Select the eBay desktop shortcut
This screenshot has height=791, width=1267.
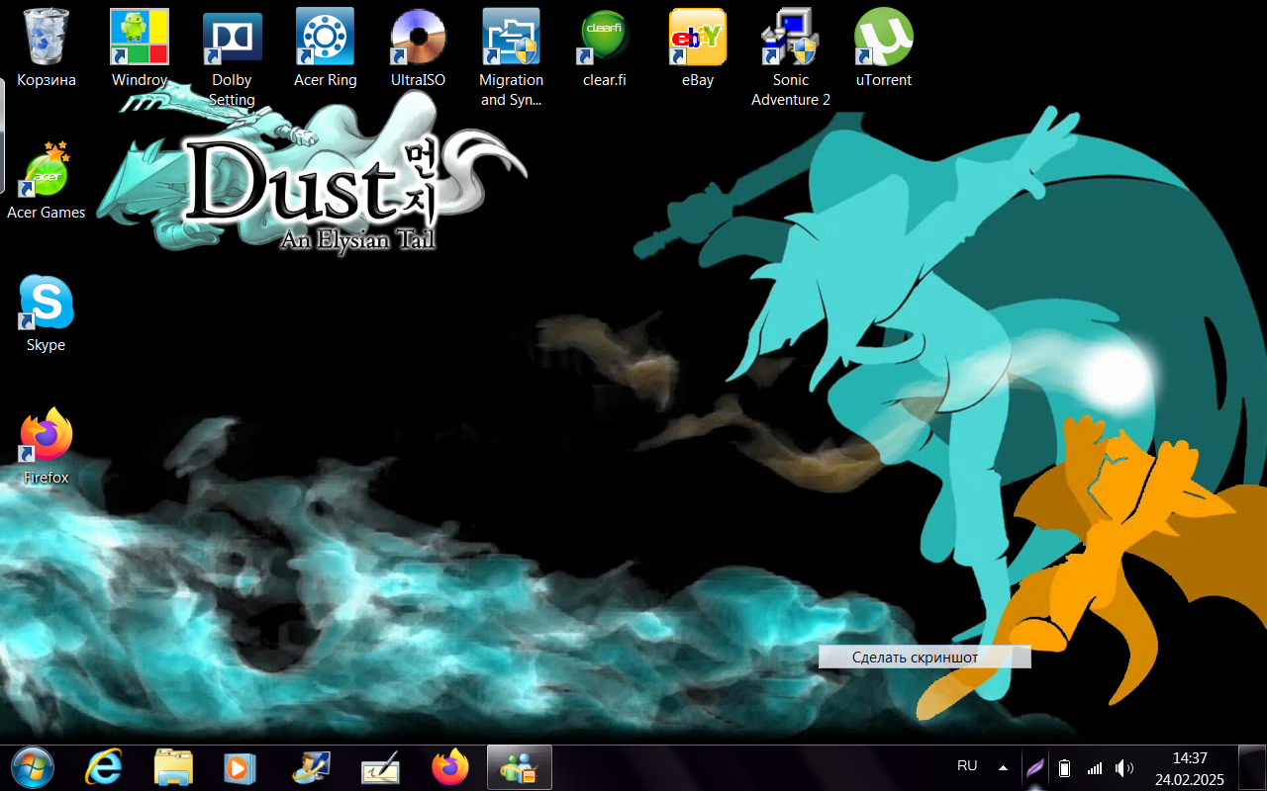[698, 47]
